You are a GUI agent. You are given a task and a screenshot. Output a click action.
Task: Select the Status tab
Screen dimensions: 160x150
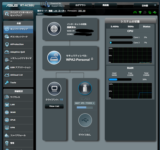(x=147, y=26)
